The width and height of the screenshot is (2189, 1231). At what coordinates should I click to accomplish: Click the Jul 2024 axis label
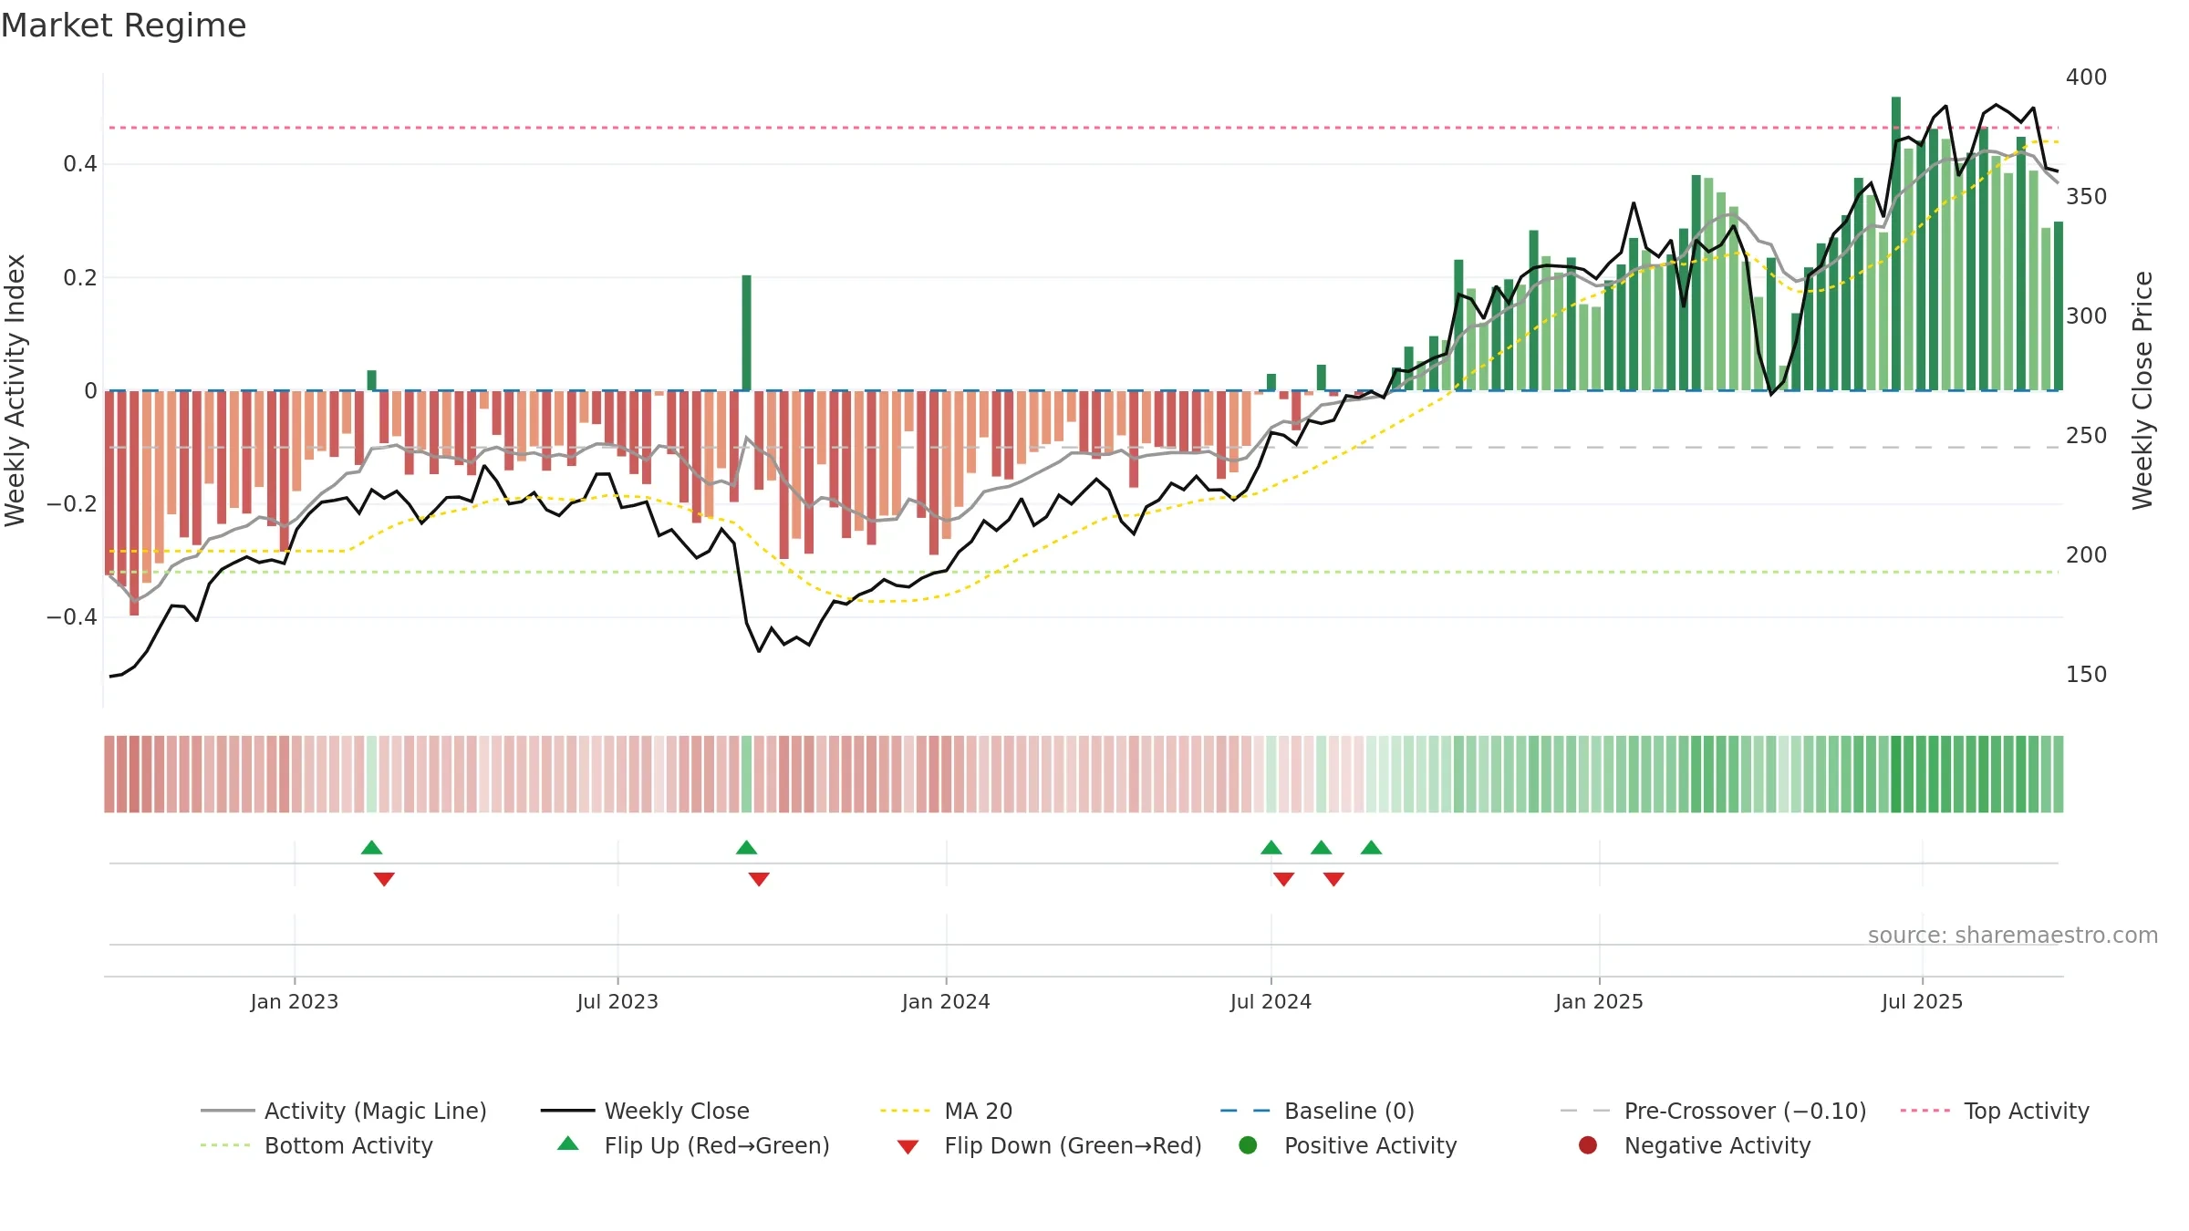(x=1271, y=1001)
